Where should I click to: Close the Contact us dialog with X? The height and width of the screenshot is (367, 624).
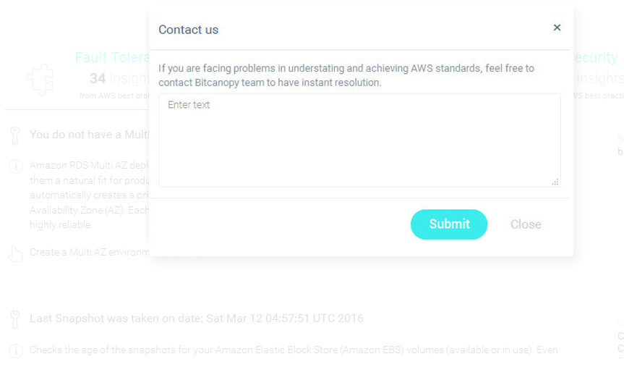tap(557, 28)
